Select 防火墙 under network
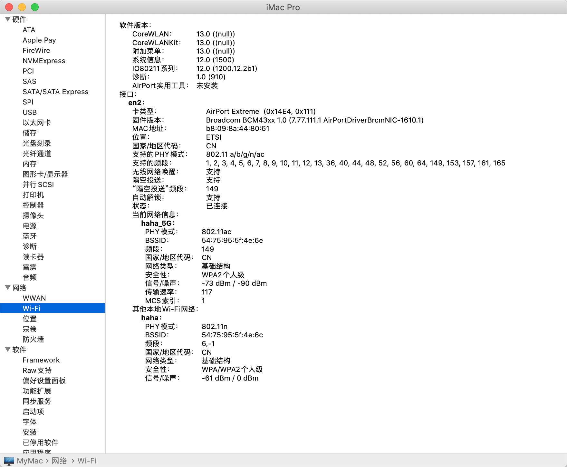Viewport: 567px width, 467px height. pyautogui.click(x=33, y=339)
